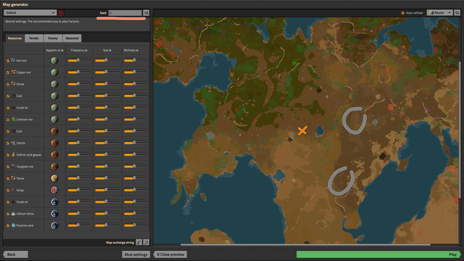
Task: Click Fulgora planet icon in Scrap row
Action: (x=54, y=190)
